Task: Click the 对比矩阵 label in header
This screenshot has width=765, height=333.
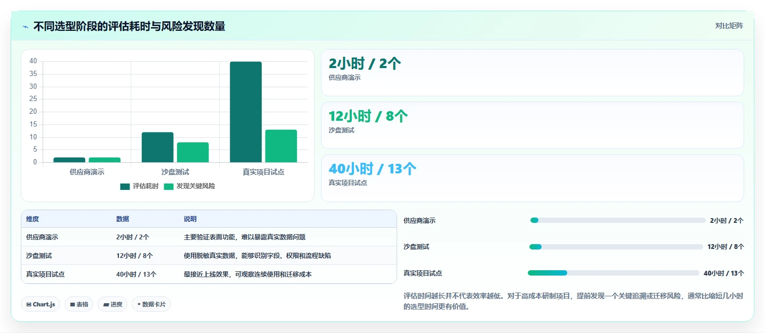Action: pyautogui.click(x=729, y=26)
